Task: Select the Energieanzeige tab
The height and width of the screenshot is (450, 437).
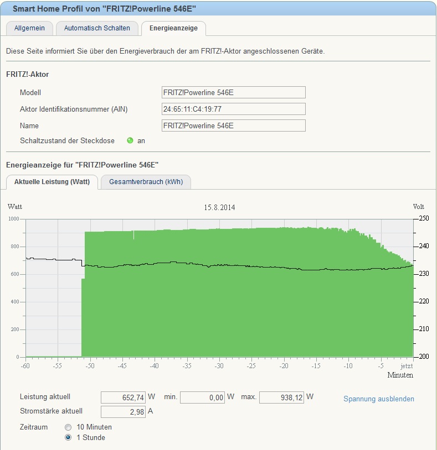Action: pos(173,28)
